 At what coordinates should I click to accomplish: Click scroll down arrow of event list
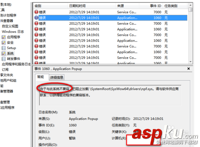(190, 62)
